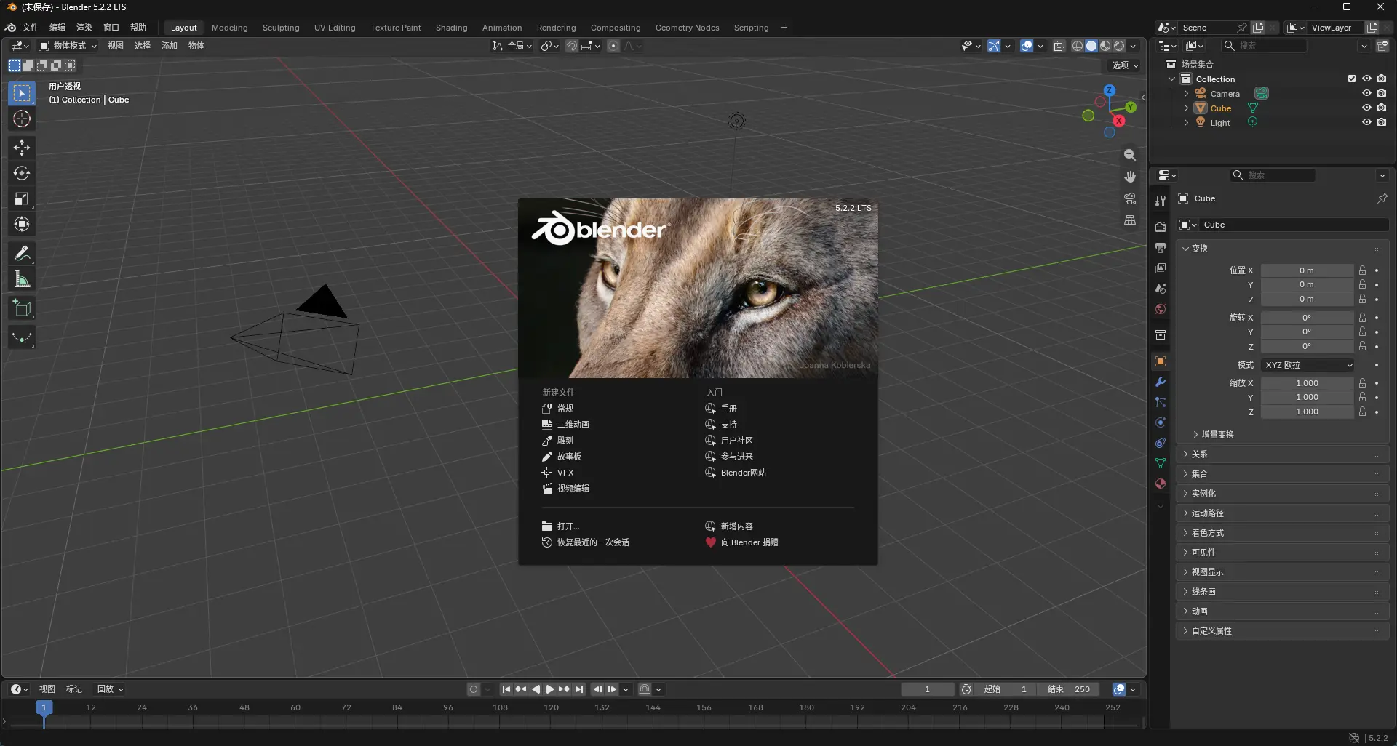
Task: Click the 结束 250 frame field
Action: point(1068,689)
